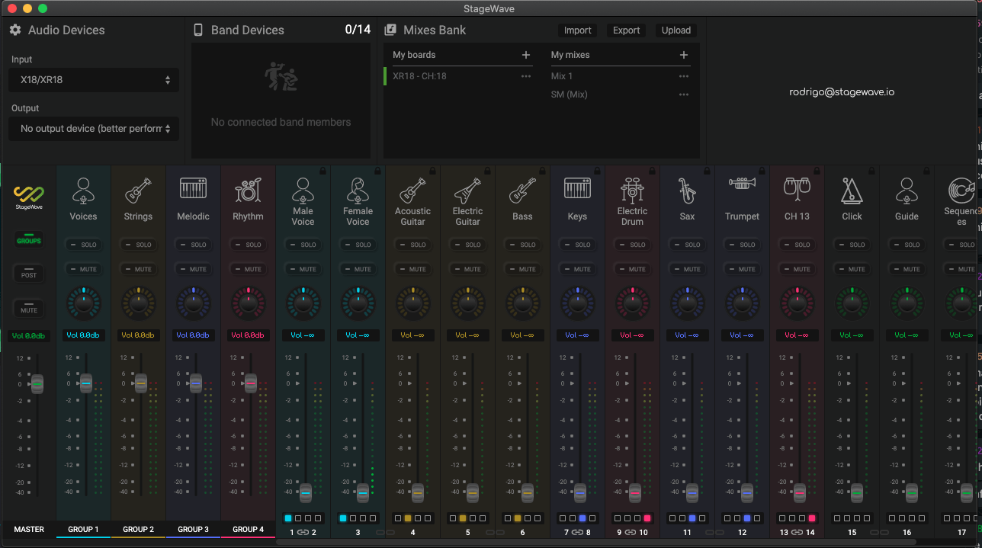Select the Sequences record icon
Viewport: 982px width, 548px height.
(961, 191)
